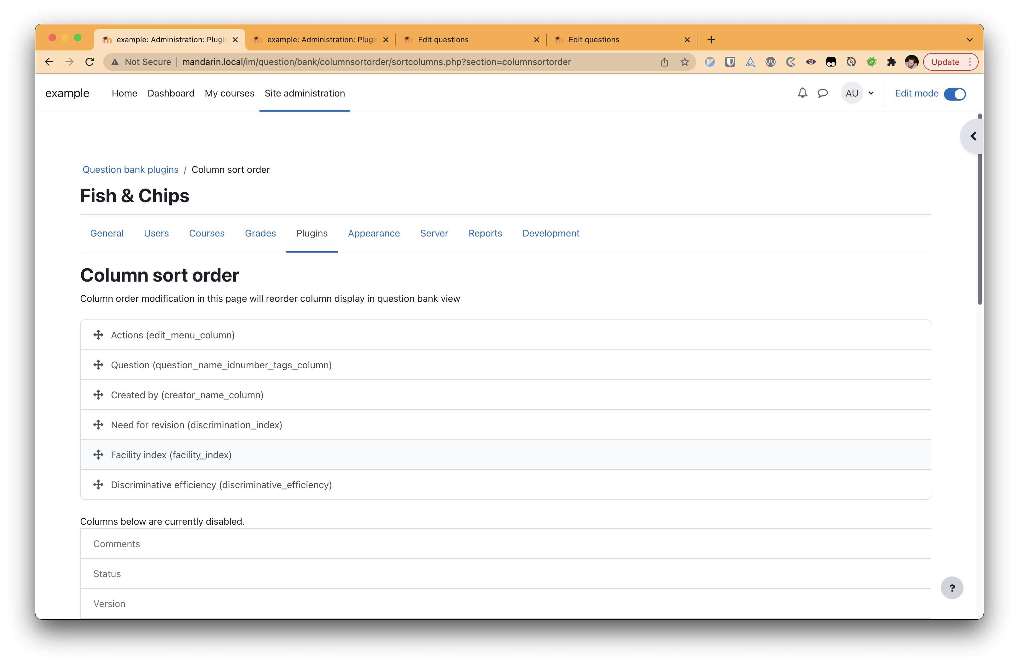
Task: Select Facility index (facility_index) text
Action: tap(171, 455)
